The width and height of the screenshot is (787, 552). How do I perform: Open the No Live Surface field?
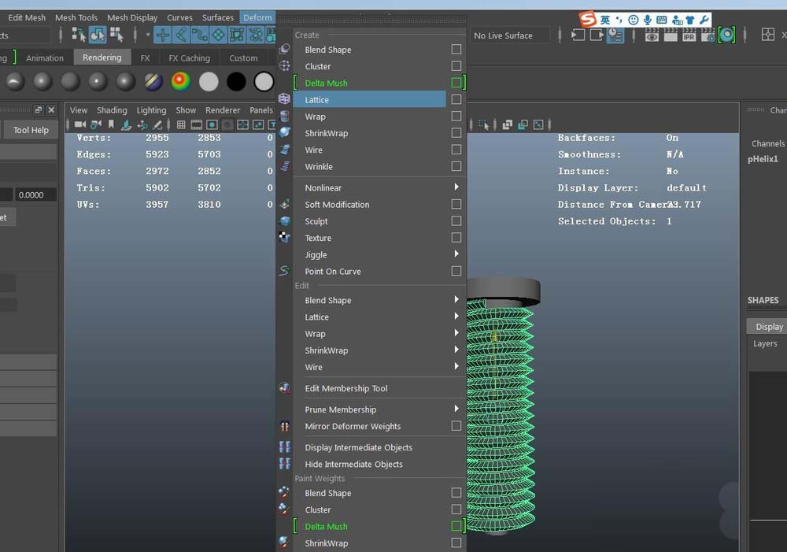pos(510,35)
